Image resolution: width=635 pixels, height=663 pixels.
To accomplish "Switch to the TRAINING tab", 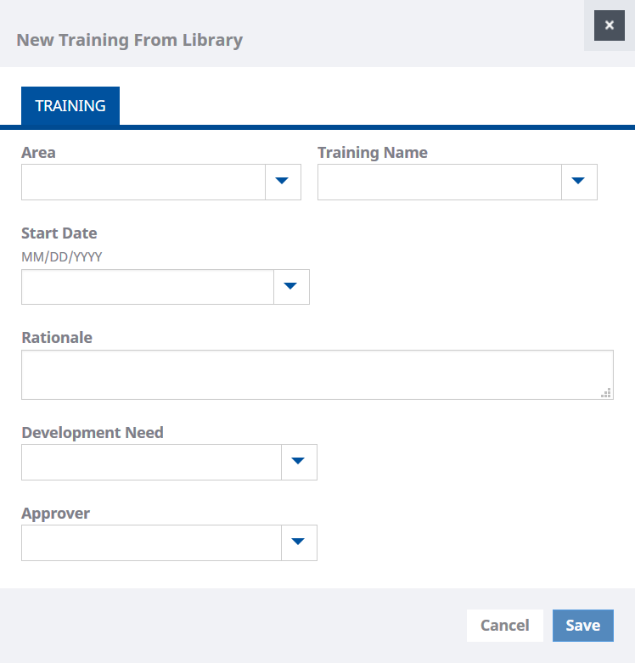I will click(70, 106).
